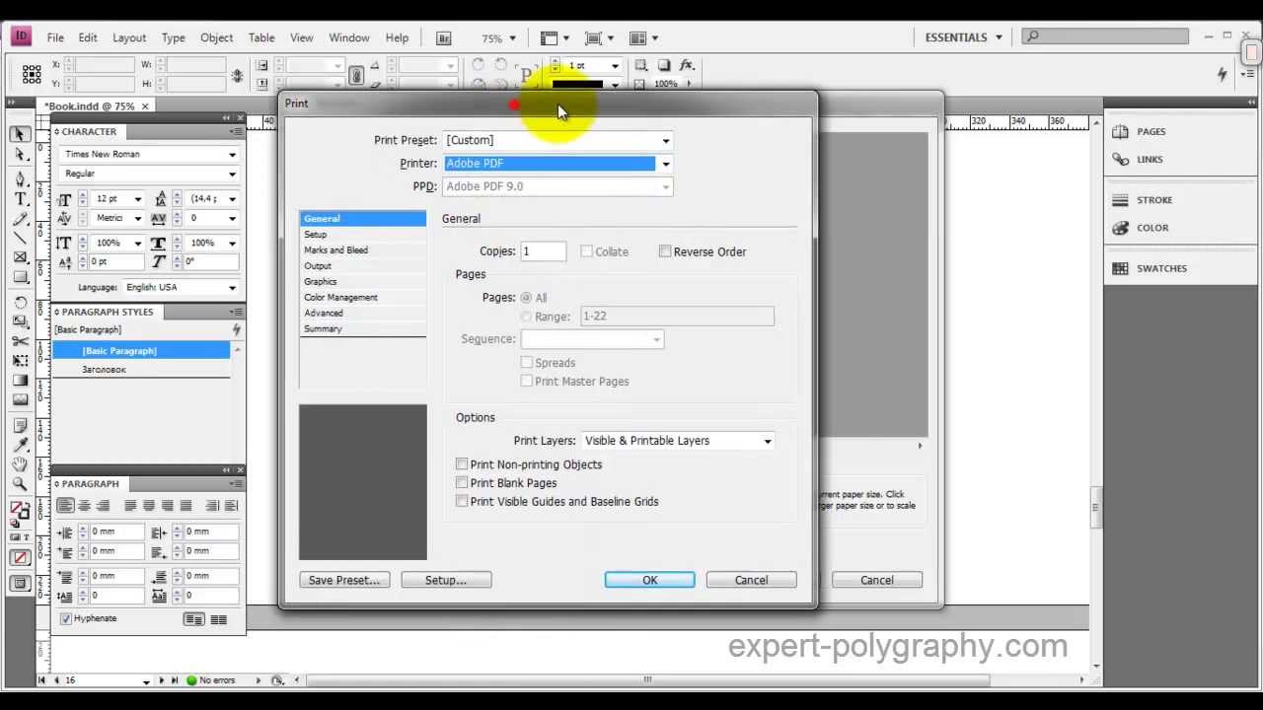Image resolution: width=1263 pixels, height=710 pixels.
Task: Open the Layout menu
Action: pos(129,37)
